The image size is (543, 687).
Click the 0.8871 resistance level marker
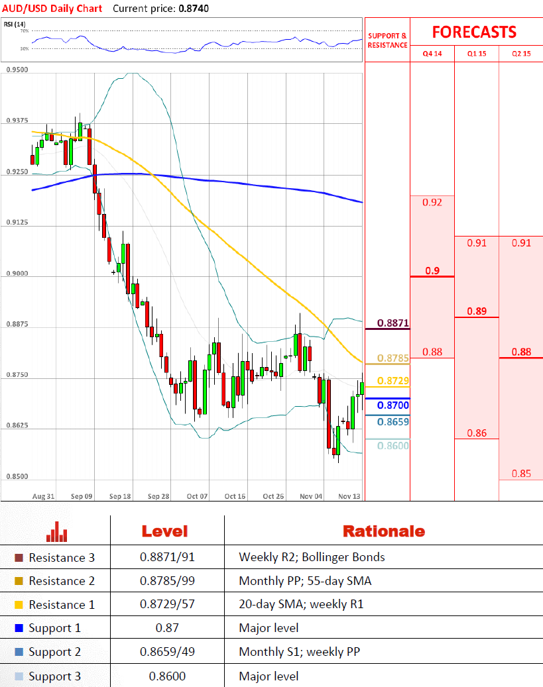(x=393, y=323)
